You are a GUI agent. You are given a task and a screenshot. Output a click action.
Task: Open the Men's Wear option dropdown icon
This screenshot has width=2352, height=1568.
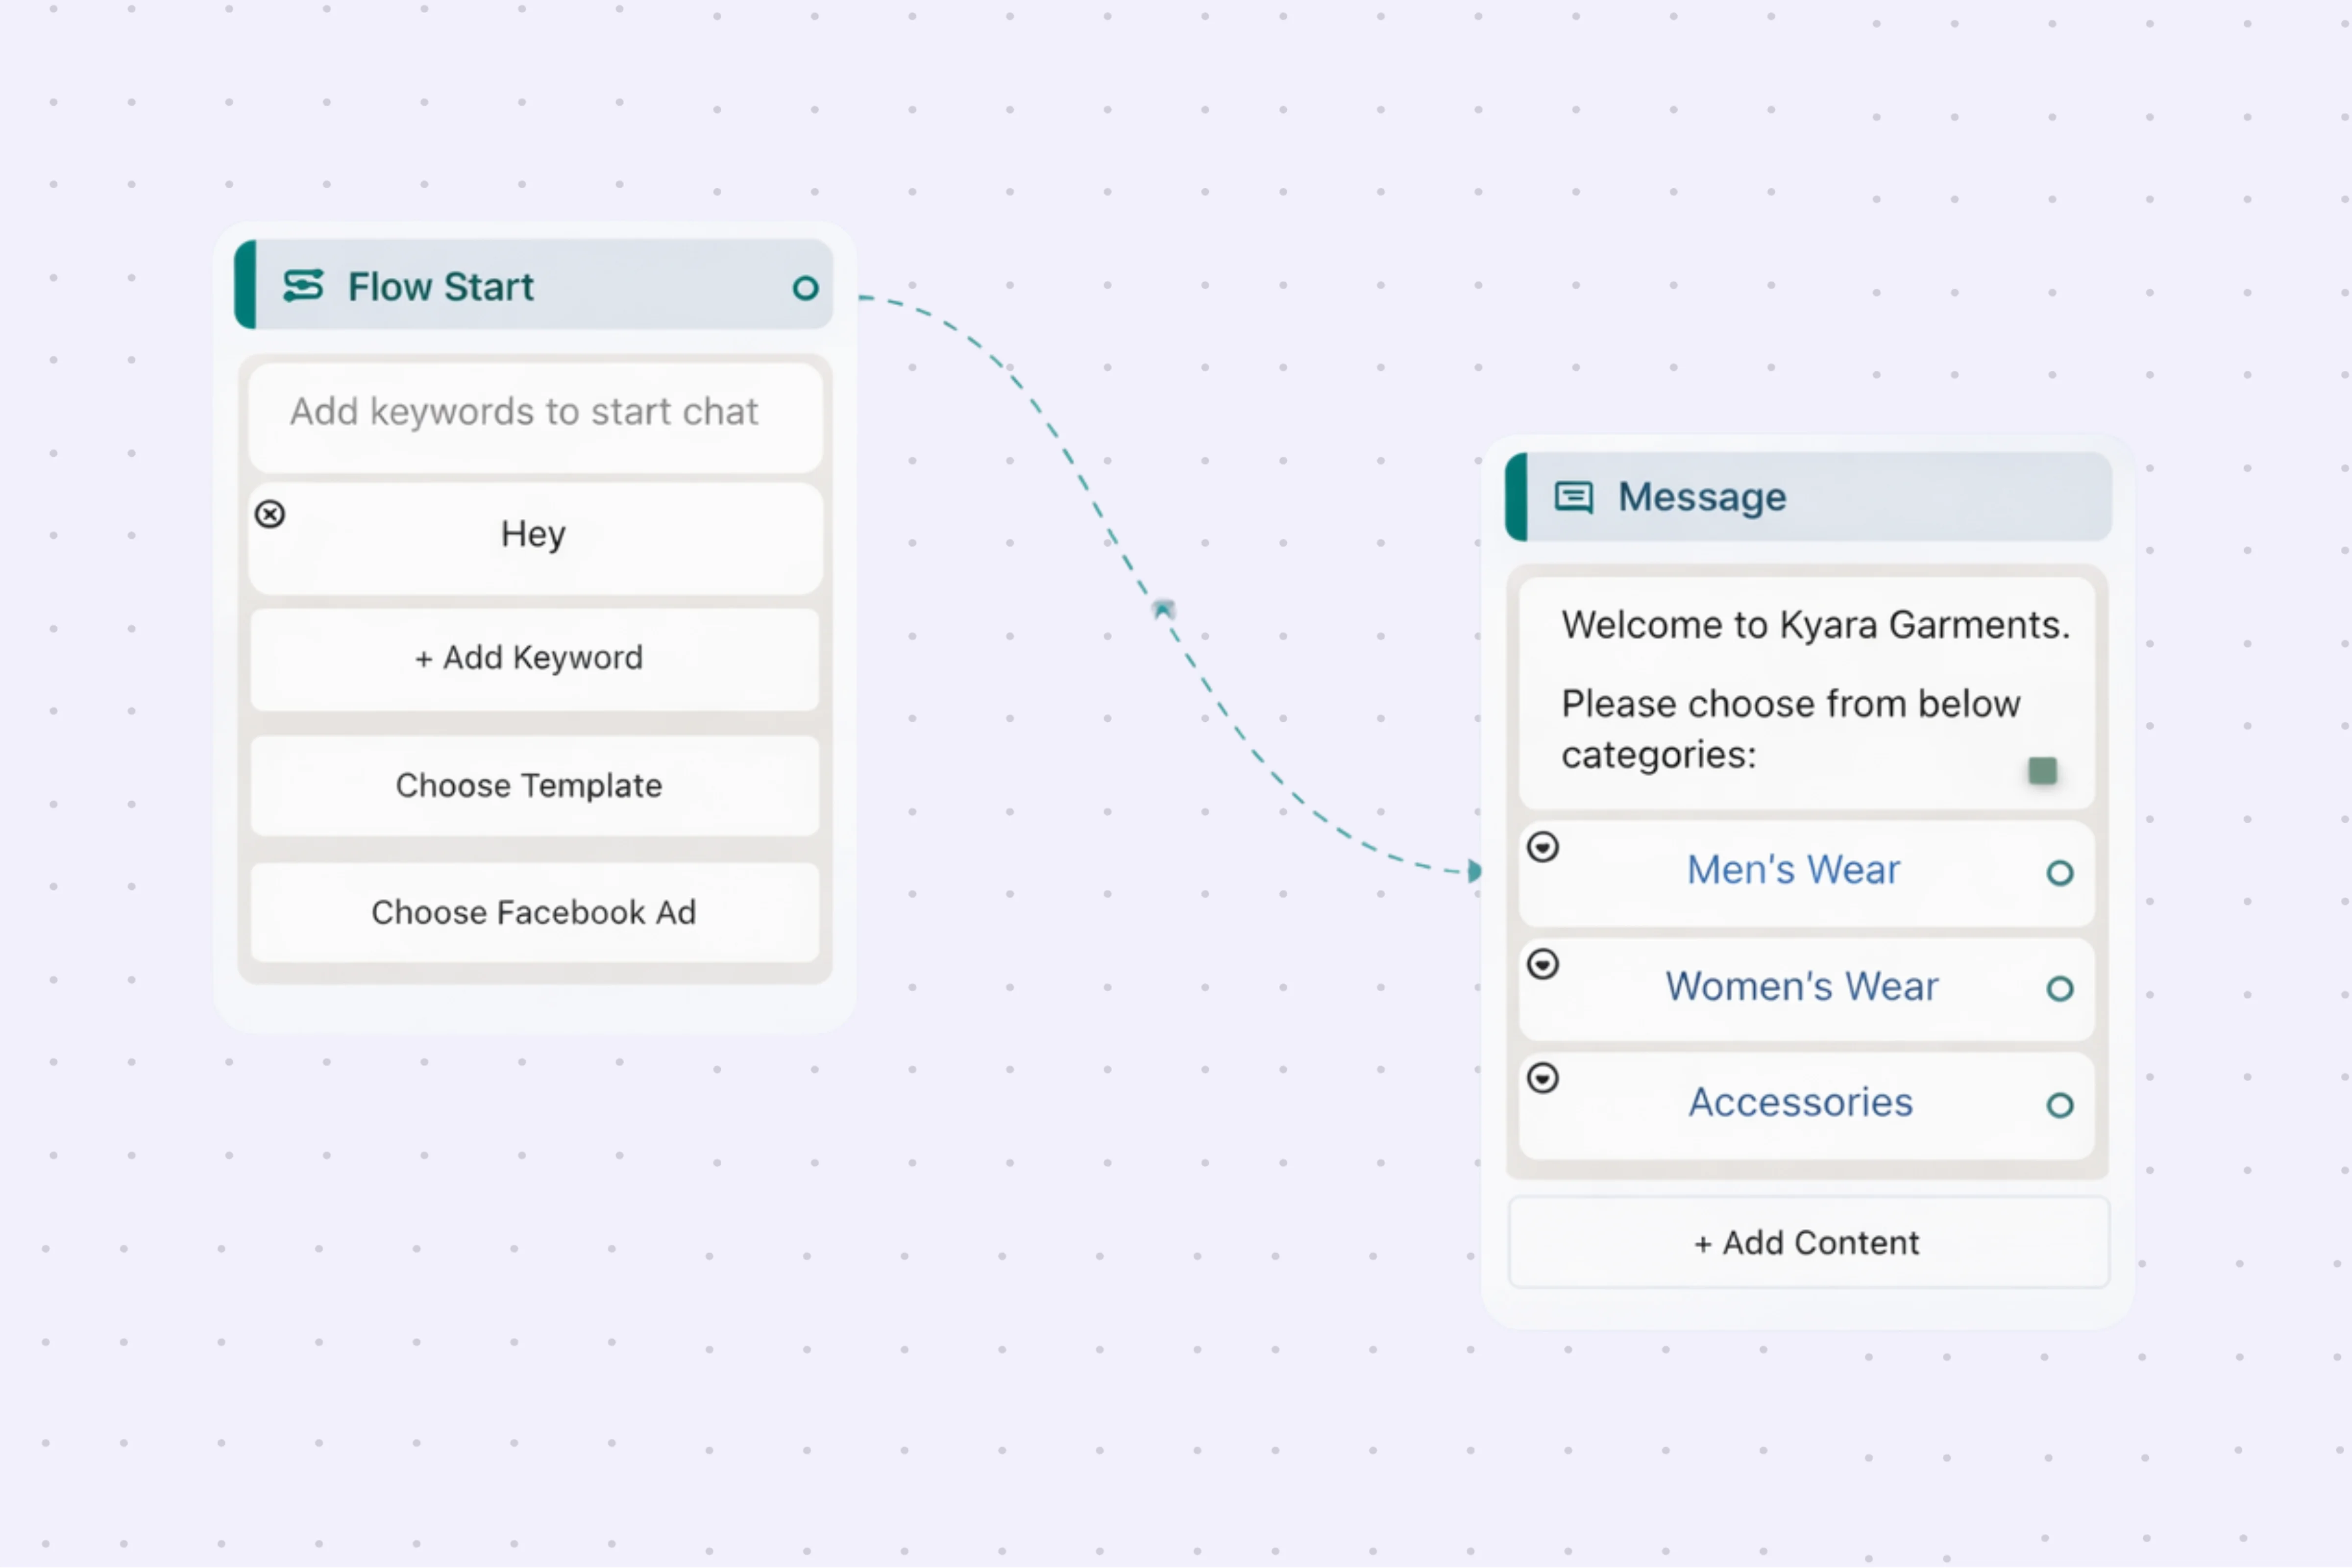[1543, 848]
